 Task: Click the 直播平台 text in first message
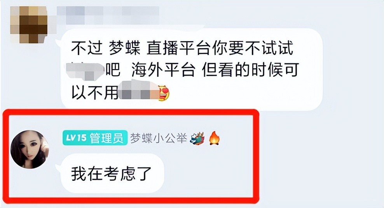click(178, 47)
